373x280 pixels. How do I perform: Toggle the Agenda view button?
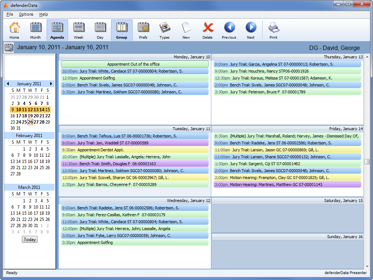pos(57,30)
